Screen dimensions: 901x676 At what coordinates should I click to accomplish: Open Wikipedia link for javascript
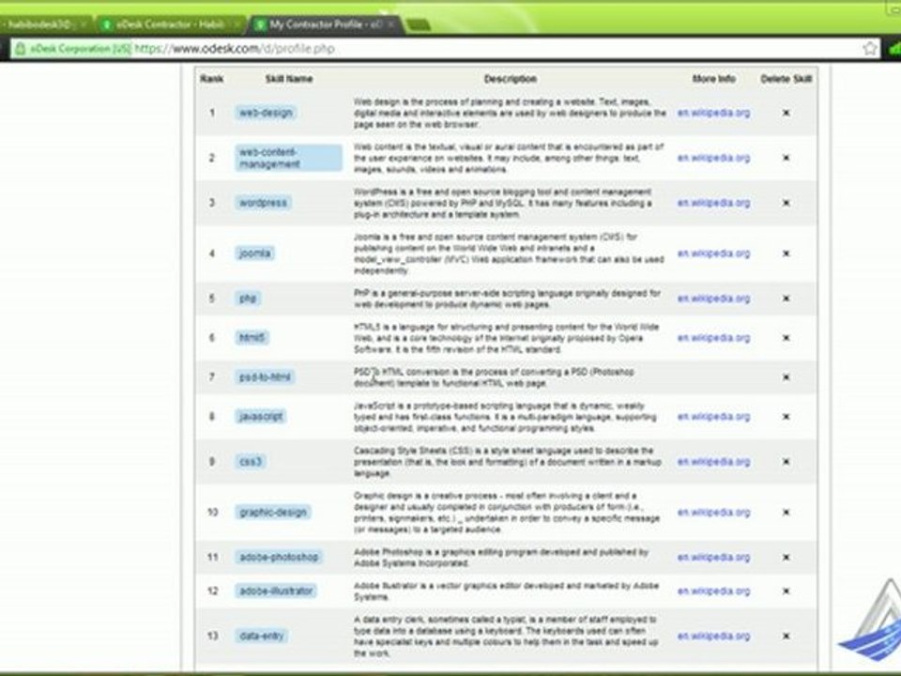(713, 417)
